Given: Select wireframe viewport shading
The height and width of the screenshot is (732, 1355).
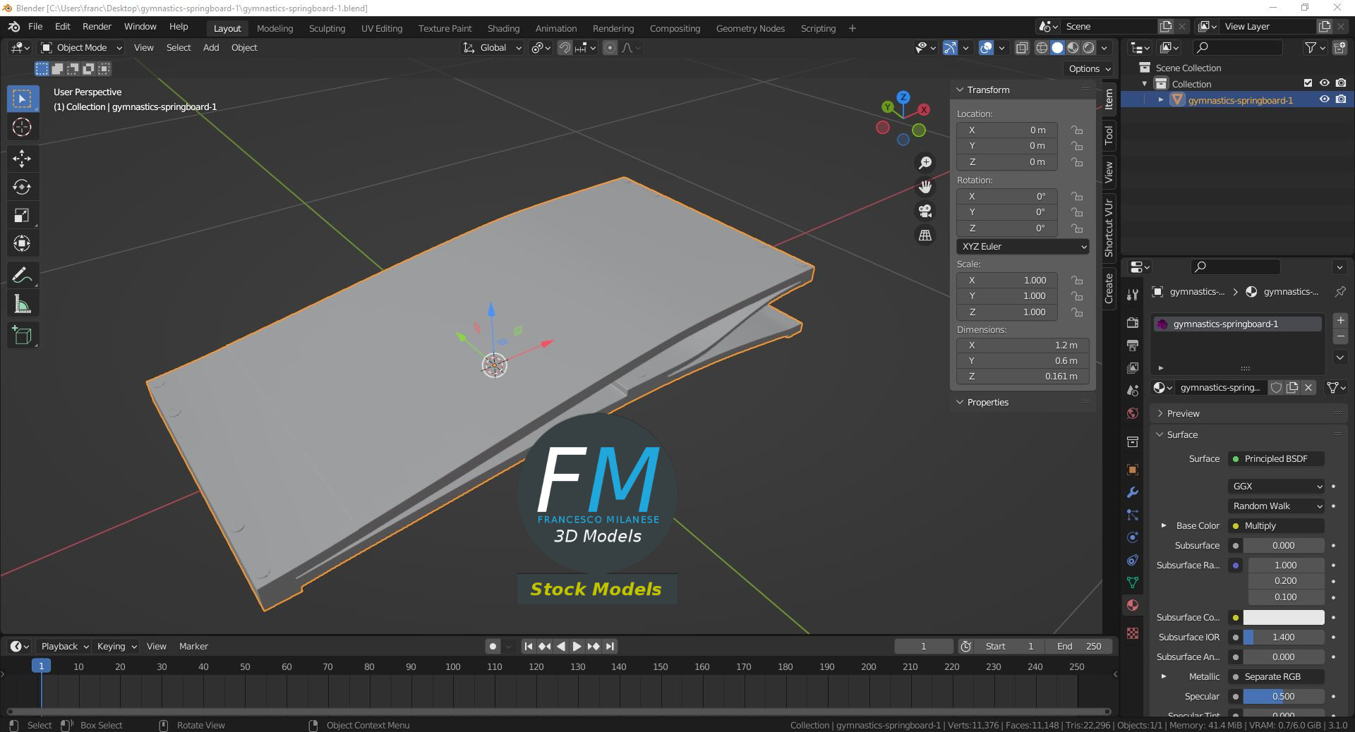Looking at the screenshot, I should 1042,48.
